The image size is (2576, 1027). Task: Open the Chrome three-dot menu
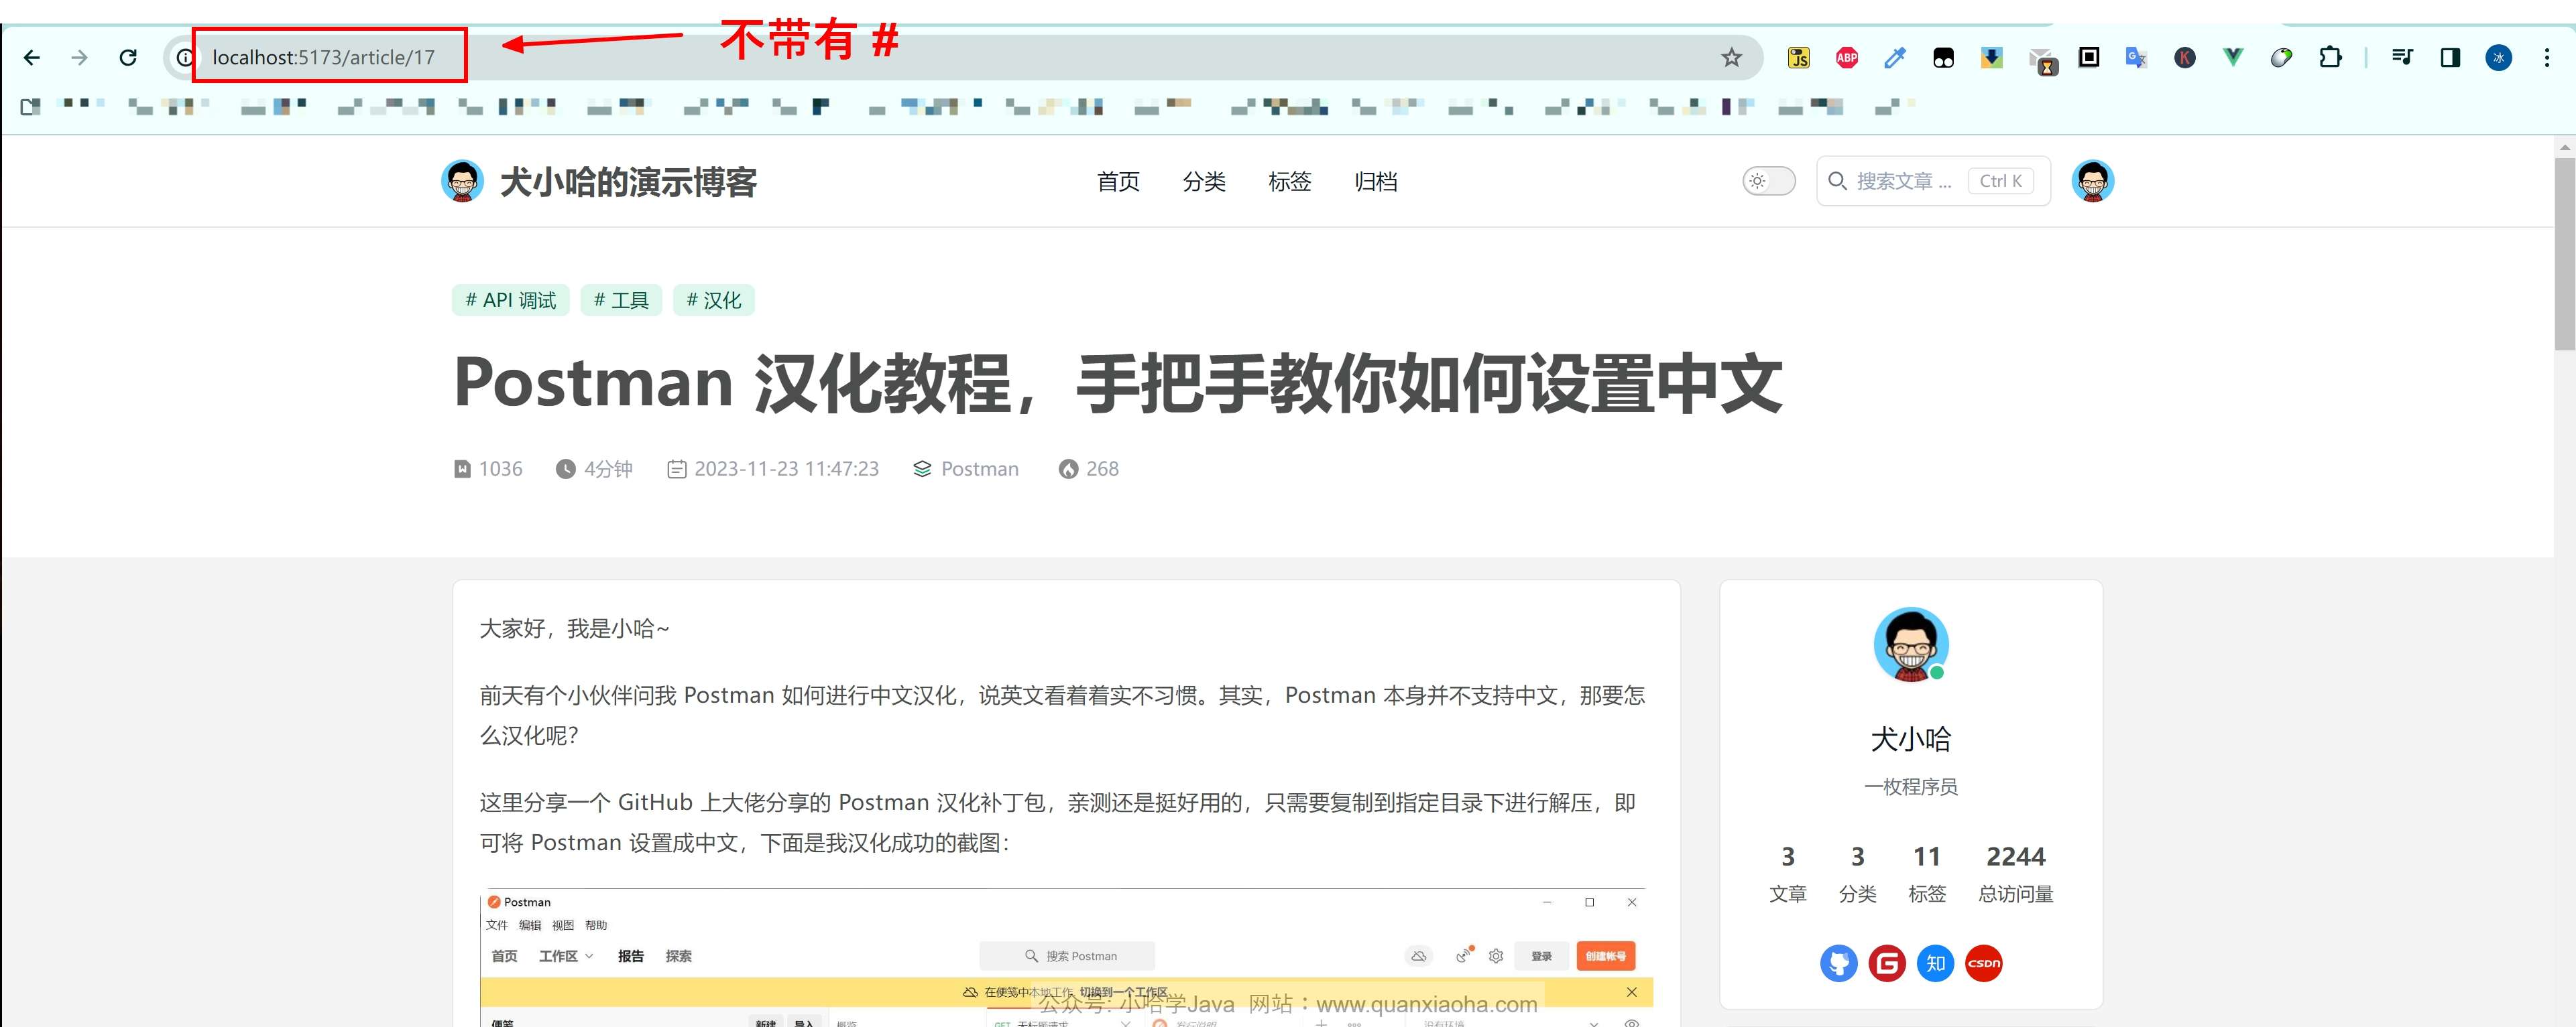pyautogui.click(x=2547, y=58)
